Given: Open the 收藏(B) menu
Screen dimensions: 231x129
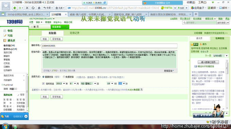Looking at the screenshot, I should point(191,2).
